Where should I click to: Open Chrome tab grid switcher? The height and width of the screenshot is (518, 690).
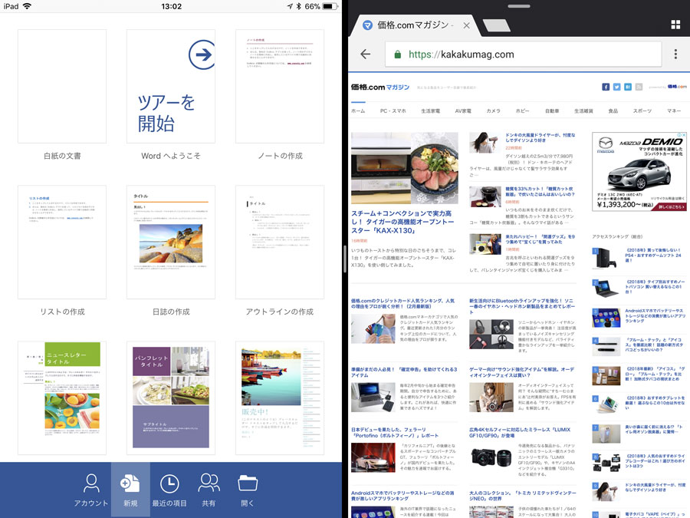click(675, 25)
